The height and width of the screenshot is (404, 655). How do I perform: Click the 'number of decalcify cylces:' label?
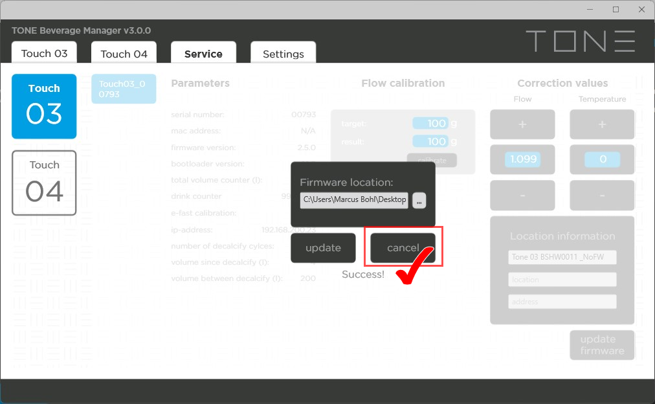point(223,246)
